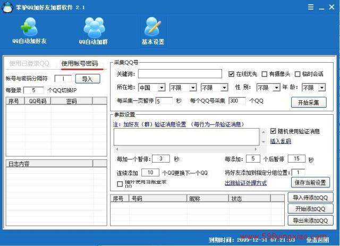Screen dimensions: 340x246
Task: Click the 个后暂停 seconds field
Action: coord(296,158)
